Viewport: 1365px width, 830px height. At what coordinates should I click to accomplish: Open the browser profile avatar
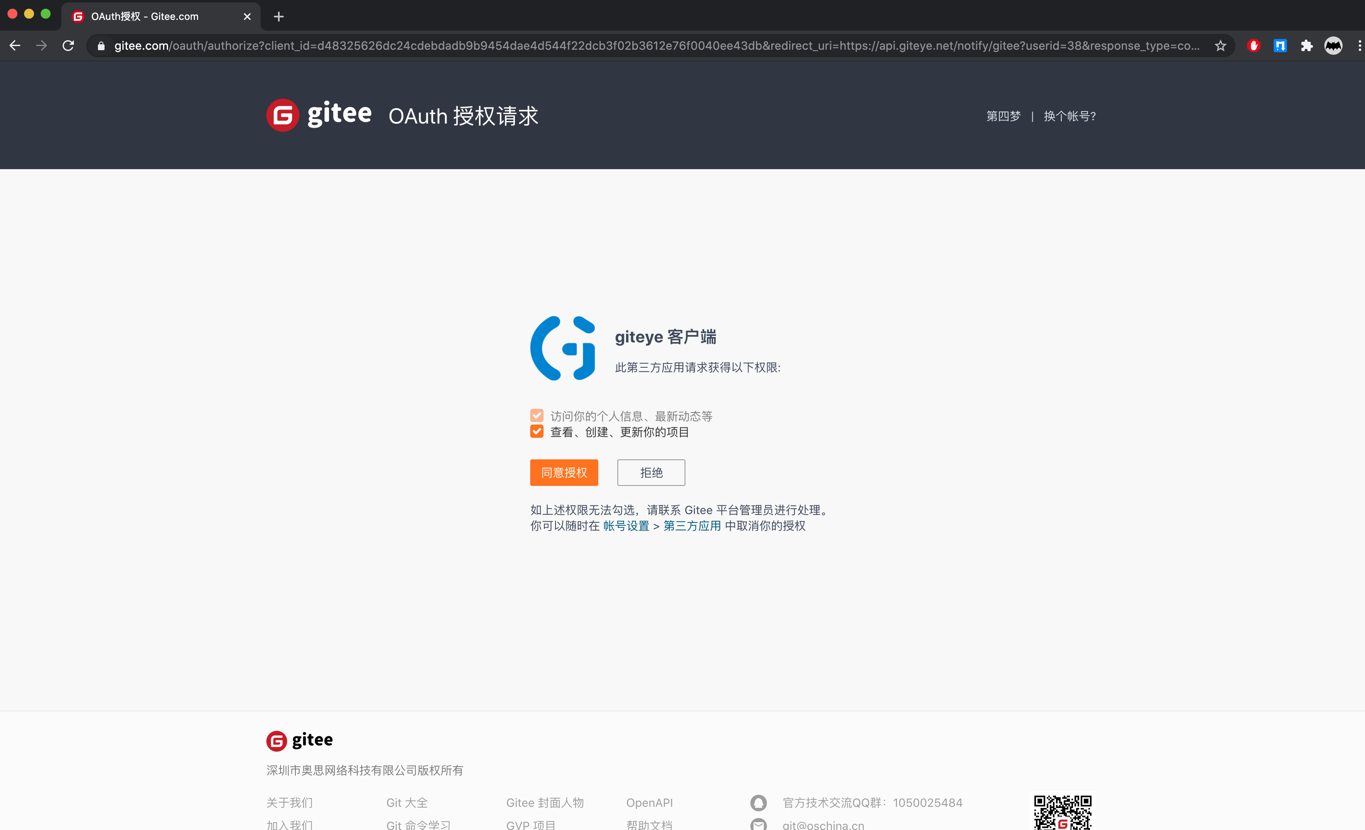(x=1333, y=46)
